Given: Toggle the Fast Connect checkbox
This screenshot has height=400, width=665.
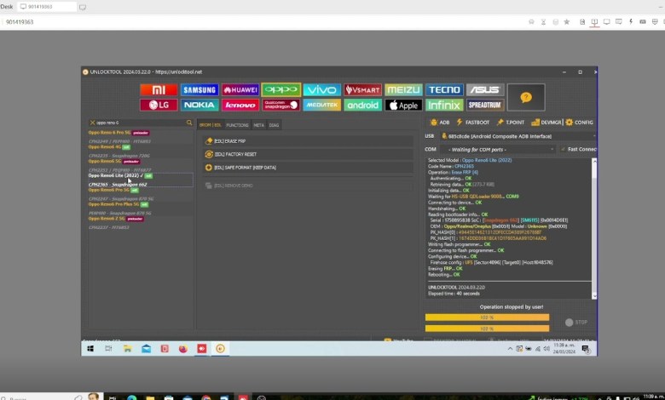Looking at the screenshot, I should [564, 149].
